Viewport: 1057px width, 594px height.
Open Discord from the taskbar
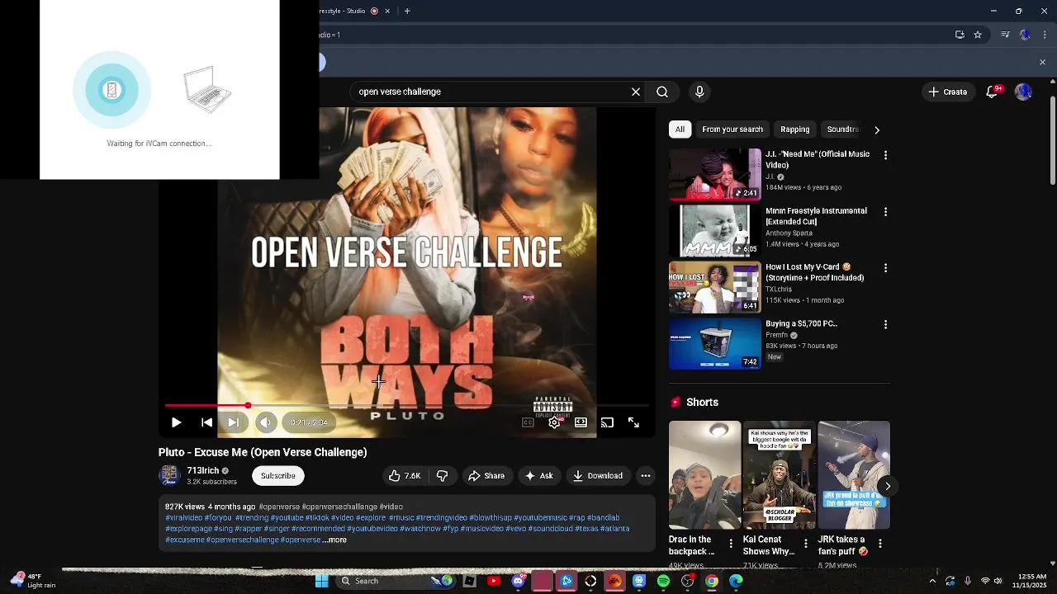pyautogui.click(x=518, y=581)
